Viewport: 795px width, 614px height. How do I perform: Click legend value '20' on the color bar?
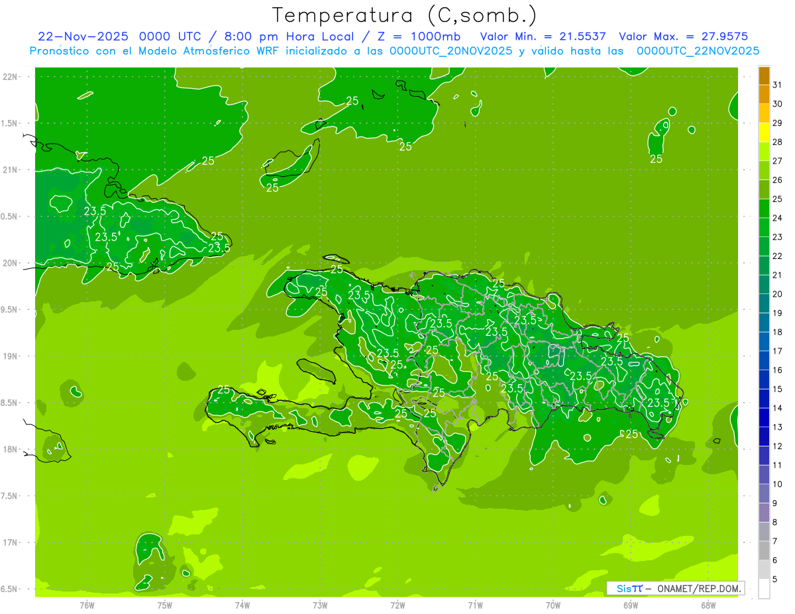click(777, 294)
